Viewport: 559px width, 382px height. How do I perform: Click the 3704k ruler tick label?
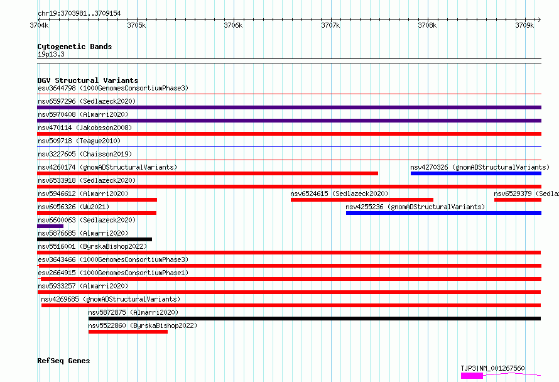[39, 25]
